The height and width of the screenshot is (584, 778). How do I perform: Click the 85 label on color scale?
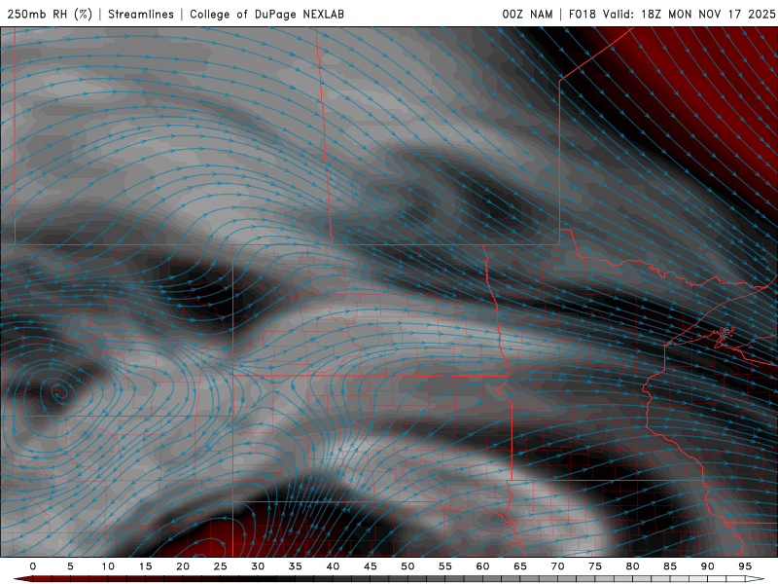pos(670,566)
